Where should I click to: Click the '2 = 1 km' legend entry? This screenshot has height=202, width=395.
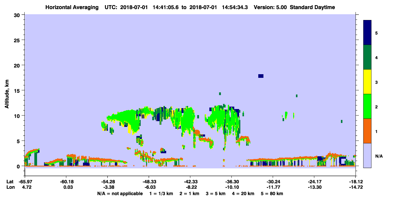click(189, 194)
